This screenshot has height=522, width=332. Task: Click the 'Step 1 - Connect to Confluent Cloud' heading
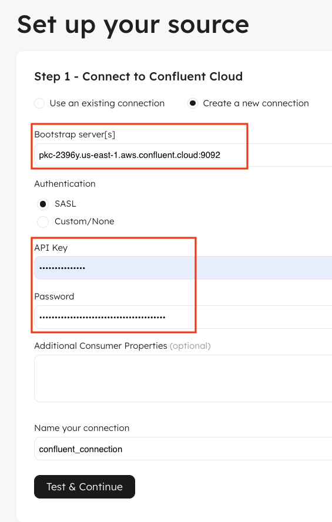click(x=139, y=76)
